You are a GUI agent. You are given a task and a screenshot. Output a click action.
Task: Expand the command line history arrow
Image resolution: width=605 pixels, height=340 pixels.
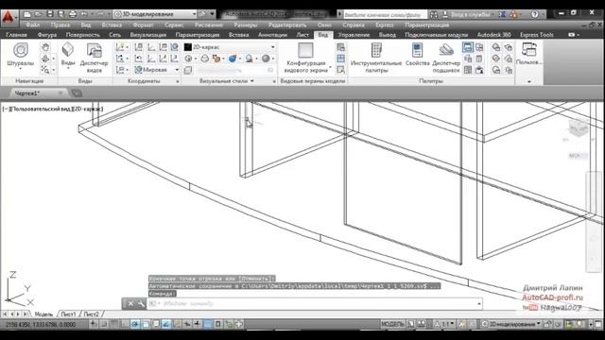tap(479, 304)
